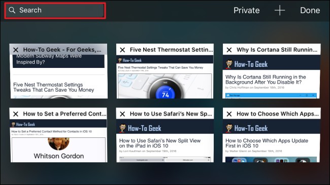Click How-To Geek logo in Nest Thermostat preview
This screenshot has height=185, width=330.
130,60
